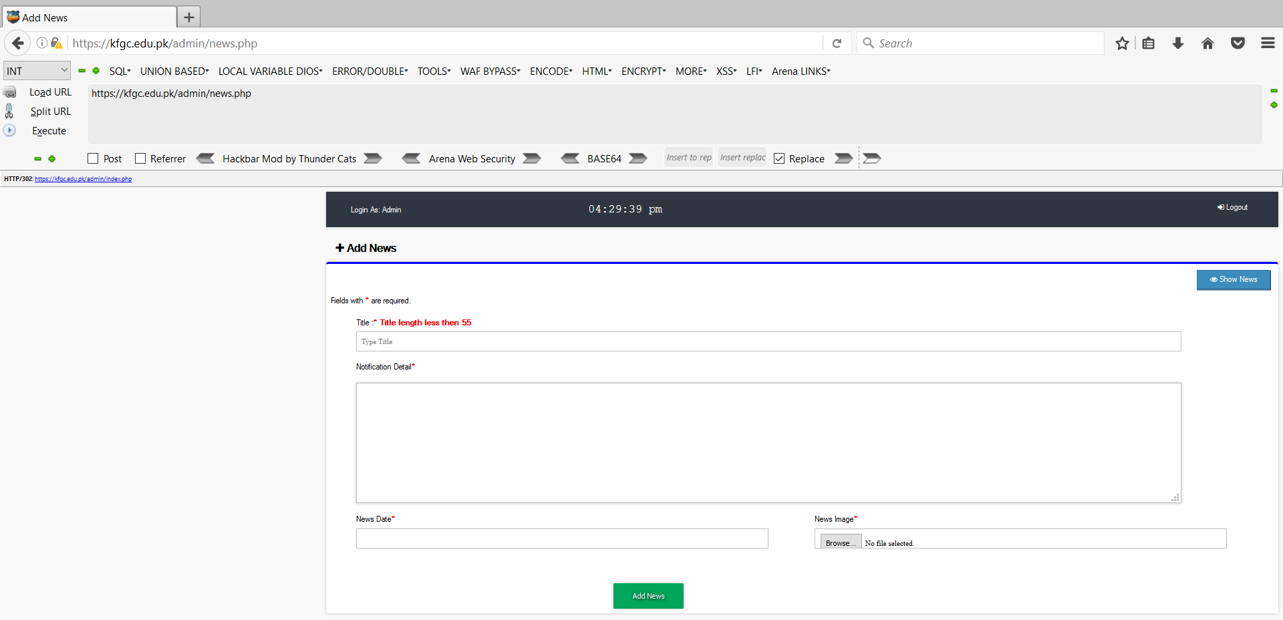Click left arrow before Arena Web Security
1283x620 pixels.
click(411, 158)
